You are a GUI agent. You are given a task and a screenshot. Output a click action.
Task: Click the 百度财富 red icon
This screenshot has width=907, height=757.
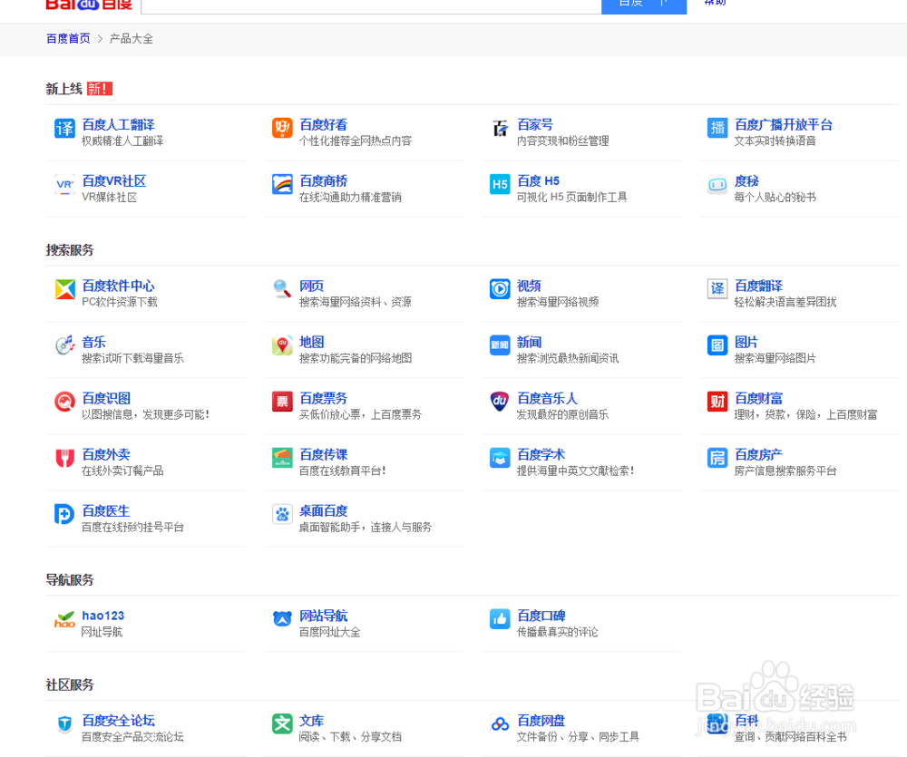pyautogui.click(x=717, y=402)
